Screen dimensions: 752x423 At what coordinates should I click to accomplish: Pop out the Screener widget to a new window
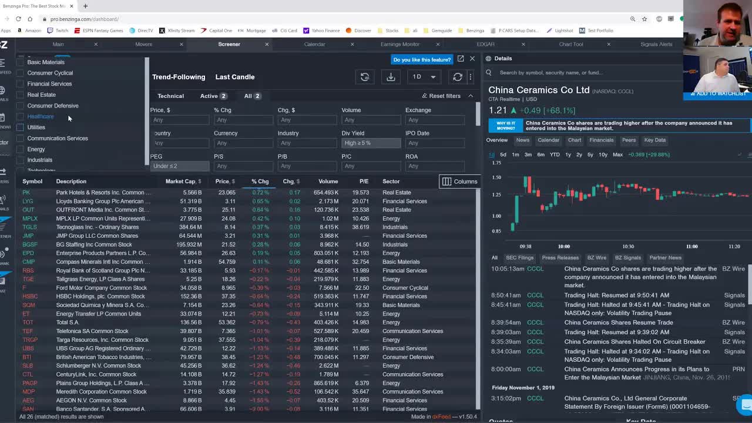coord(461,59)
